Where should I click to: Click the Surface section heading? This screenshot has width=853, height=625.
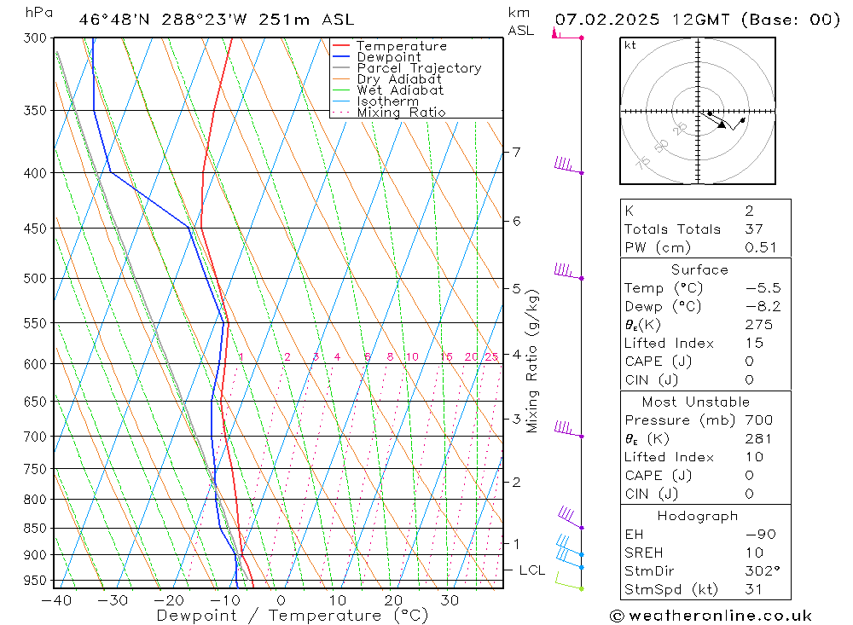[699, 269]
